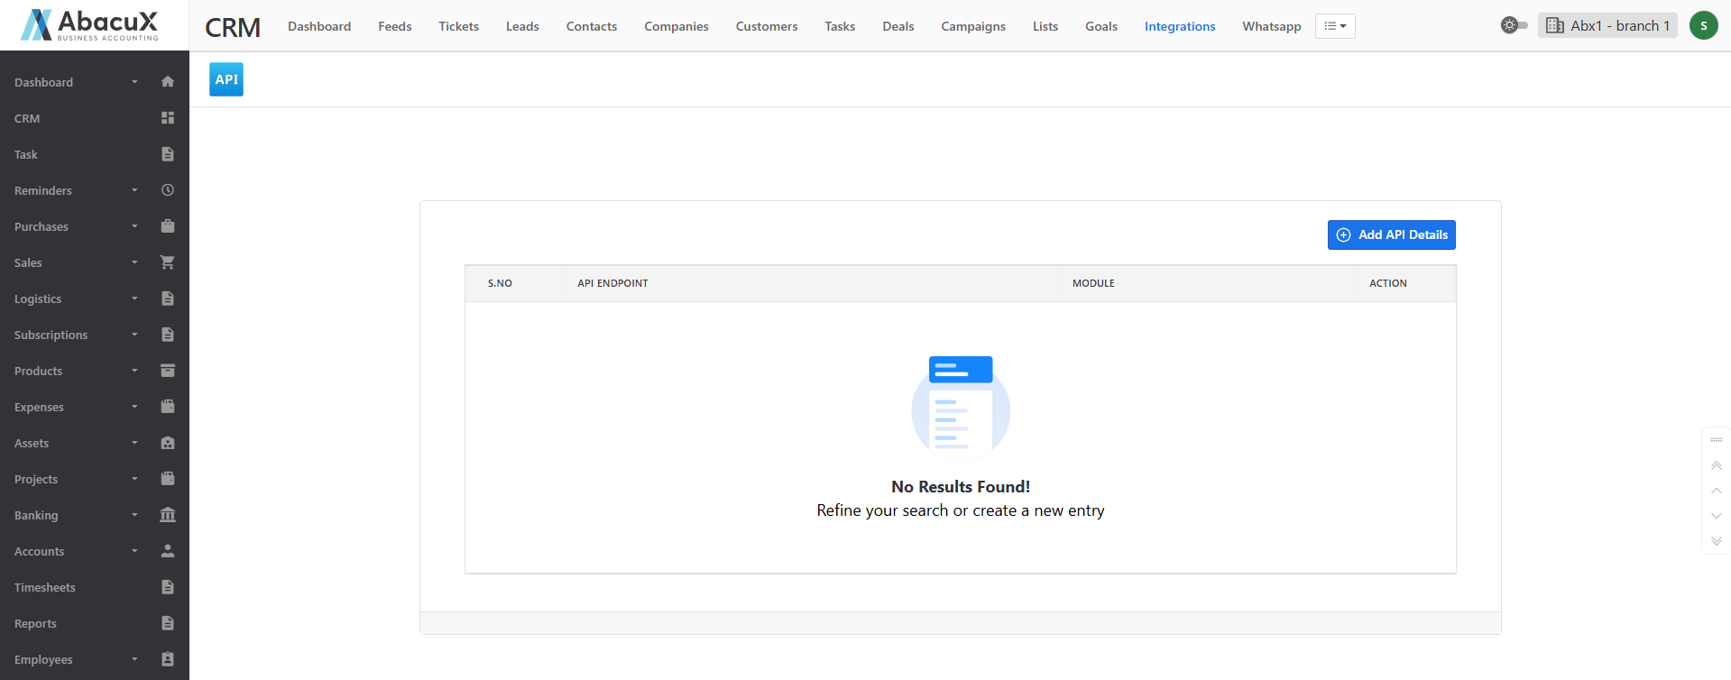Viewport: 1731px width, 680px height.
Task: Click the CRM grid icon in sidebar
Action: (167, 118)
